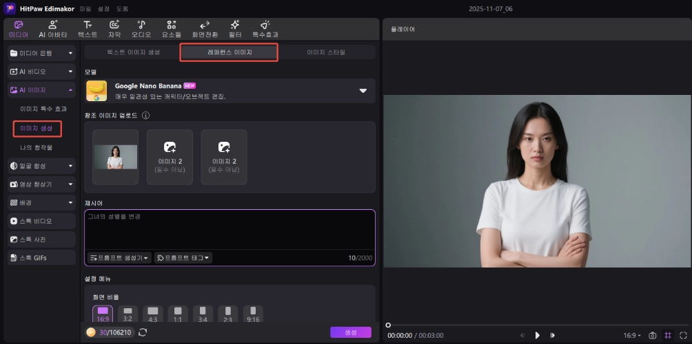
Task: Click the HitPaw Edimakor logo icon
Action: tap(10, 9)
